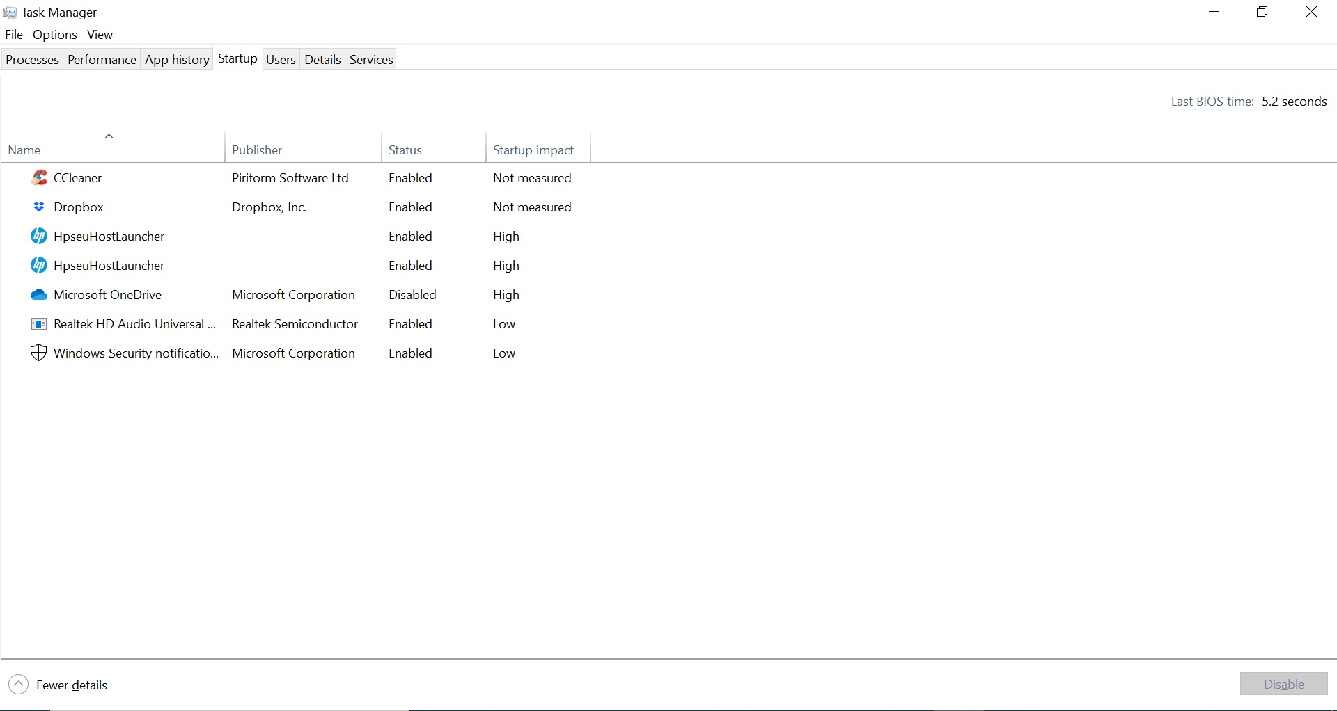Select the CCleaner row name
1337x711 pixels.
(x=77, y=178)
